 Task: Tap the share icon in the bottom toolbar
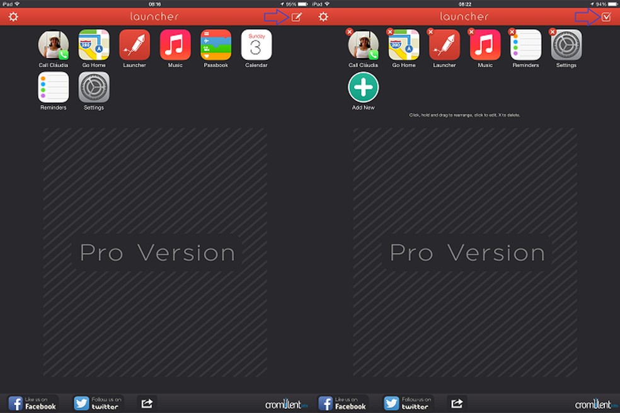[146, 403]
